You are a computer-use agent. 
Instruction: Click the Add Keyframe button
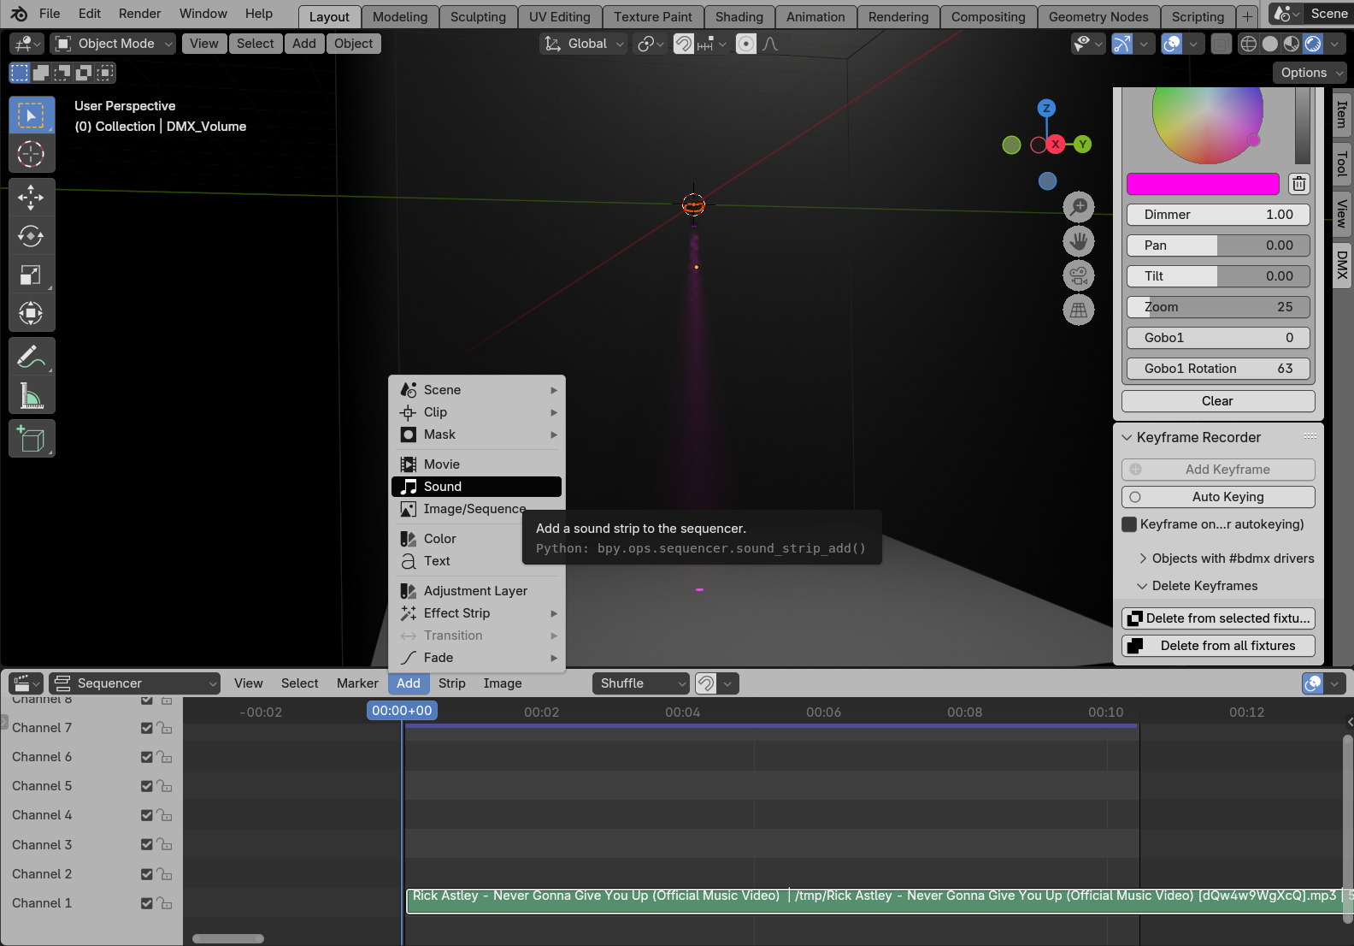(x=1218, y=470)
